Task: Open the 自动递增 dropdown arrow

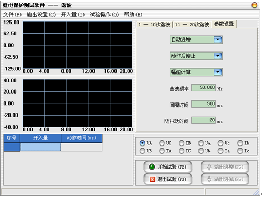Action: [x=218, y=39]
